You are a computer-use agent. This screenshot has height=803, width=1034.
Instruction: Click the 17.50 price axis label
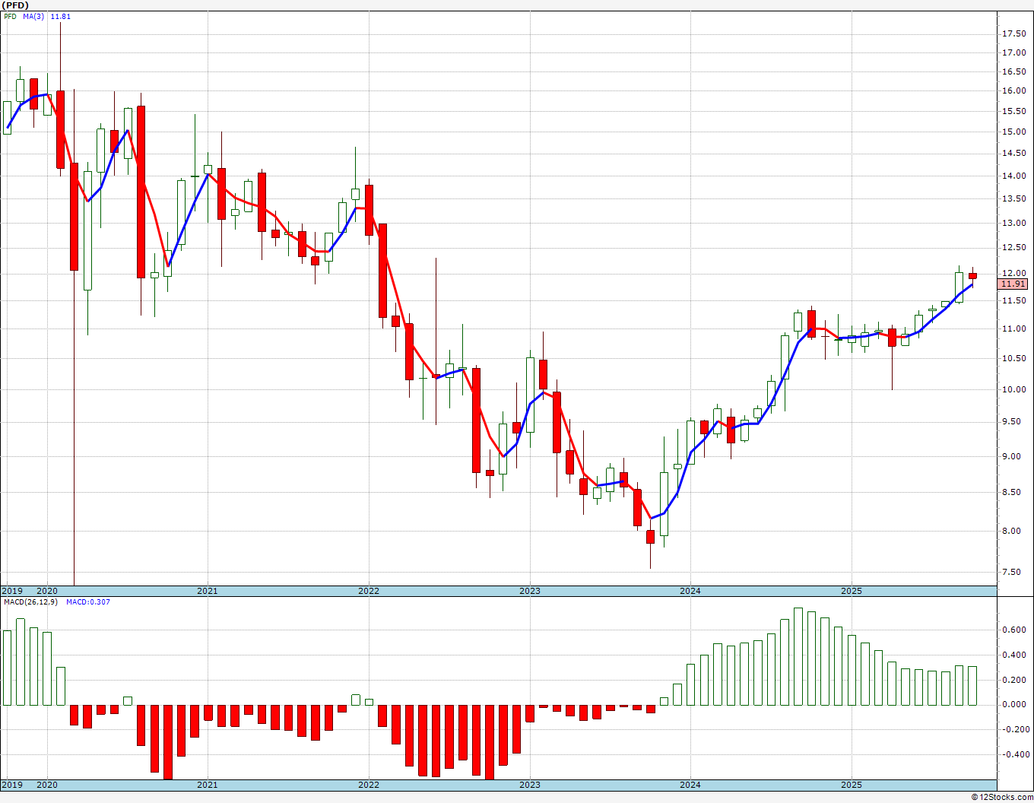pyautogui.click(x=1013, y=33)
